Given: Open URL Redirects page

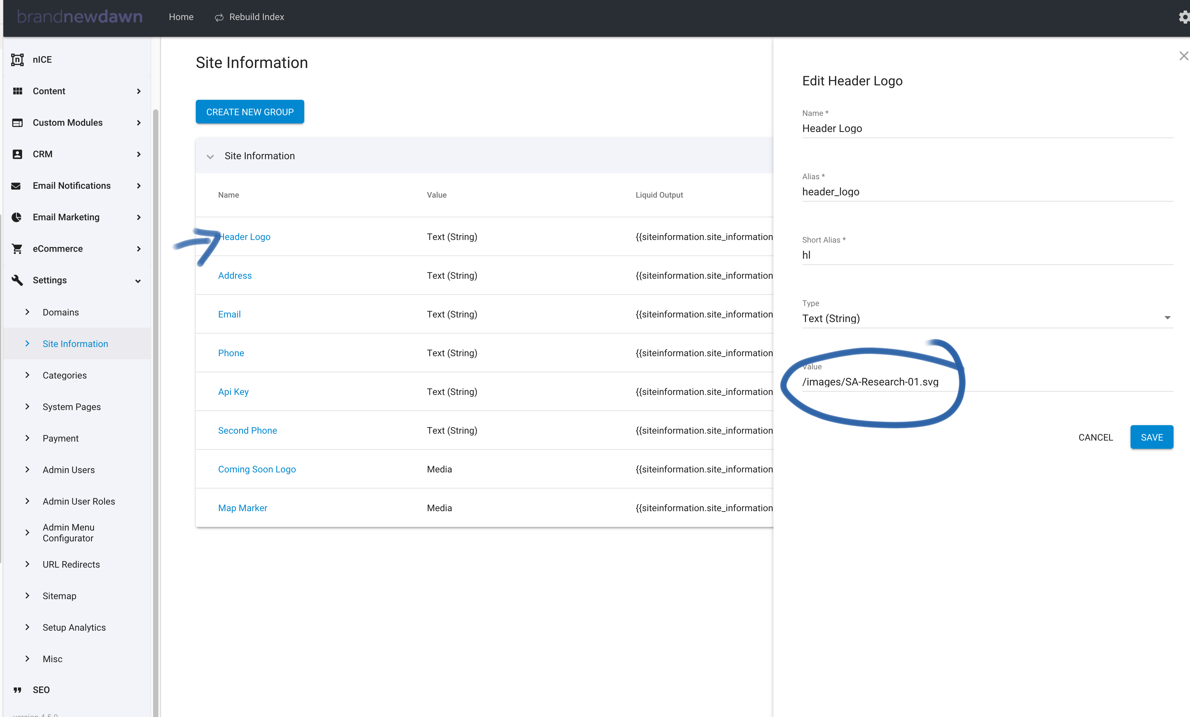Looking at the screenshot, I should click(71, 564).
